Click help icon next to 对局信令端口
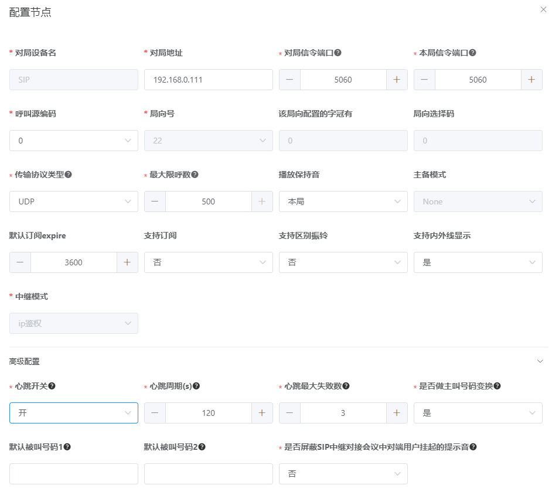The width and height of the screenshot is (552, 492). pos(338,53)
